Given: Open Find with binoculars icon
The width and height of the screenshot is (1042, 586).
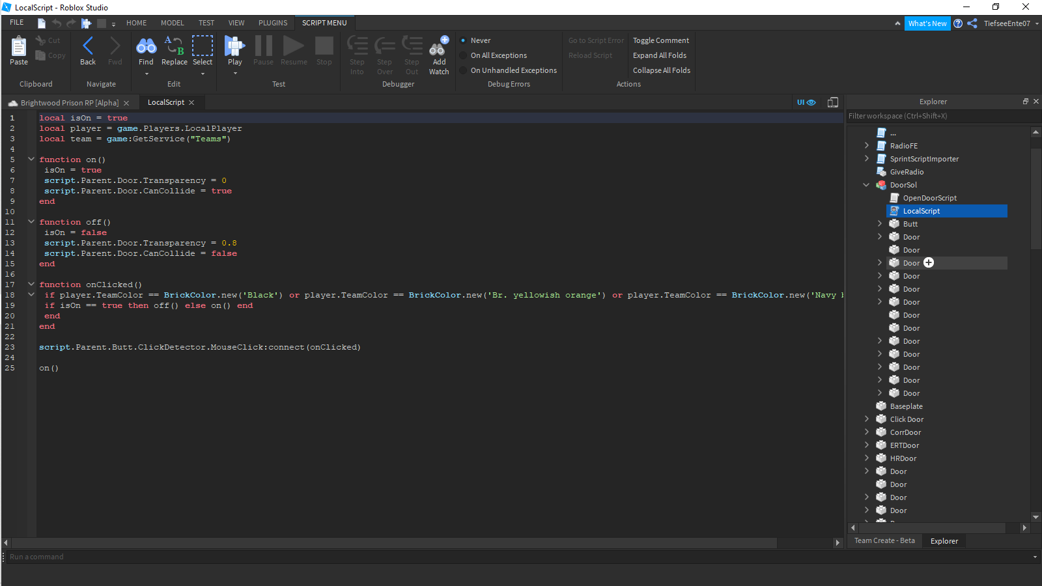Looking at the screenshot, I should coord(146,46).
